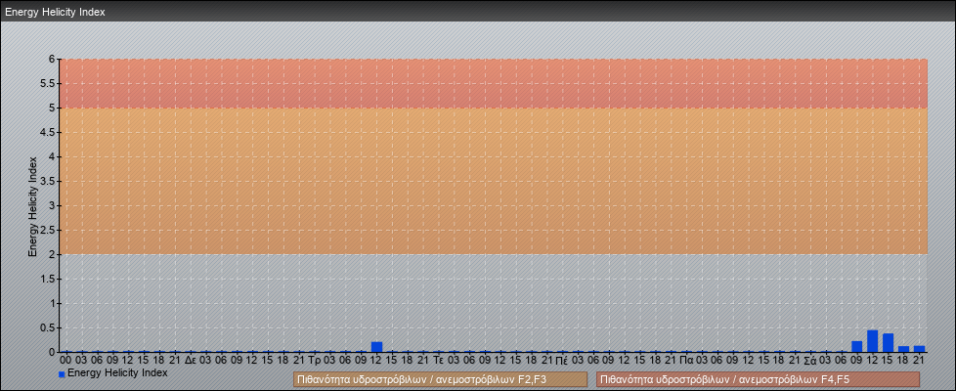
Task: Click the y-axis value 5.5
Action: (x=48, y=83)
